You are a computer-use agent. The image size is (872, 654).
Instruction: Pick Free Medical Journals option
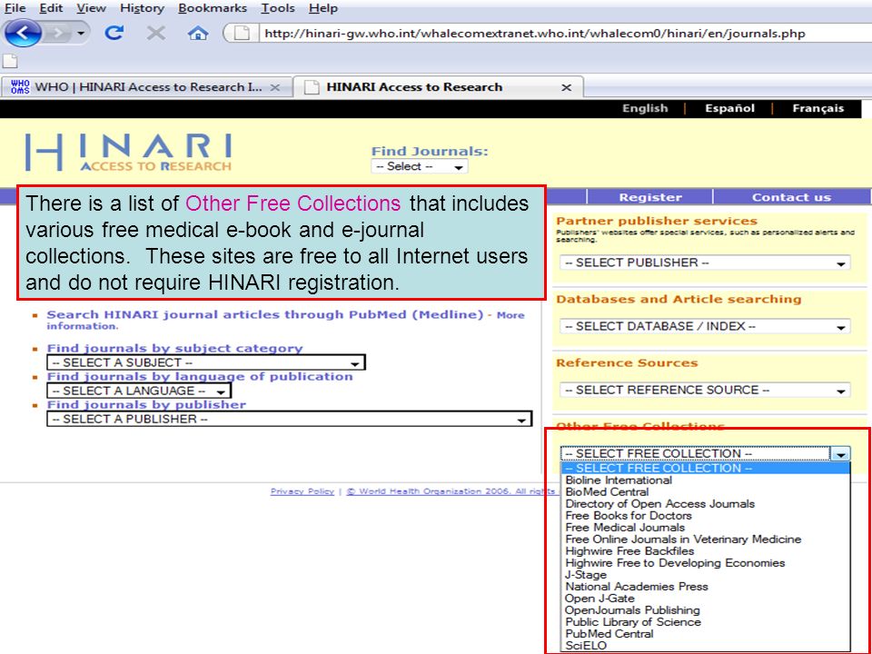pos(705,527)
